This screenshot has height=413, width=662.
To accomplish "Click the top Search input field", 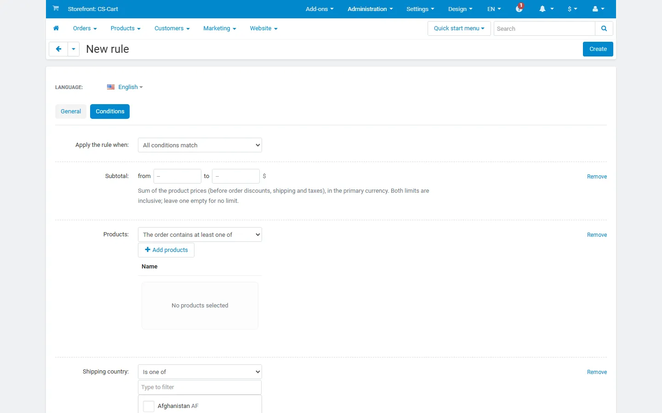I will [x=544, y=28].
